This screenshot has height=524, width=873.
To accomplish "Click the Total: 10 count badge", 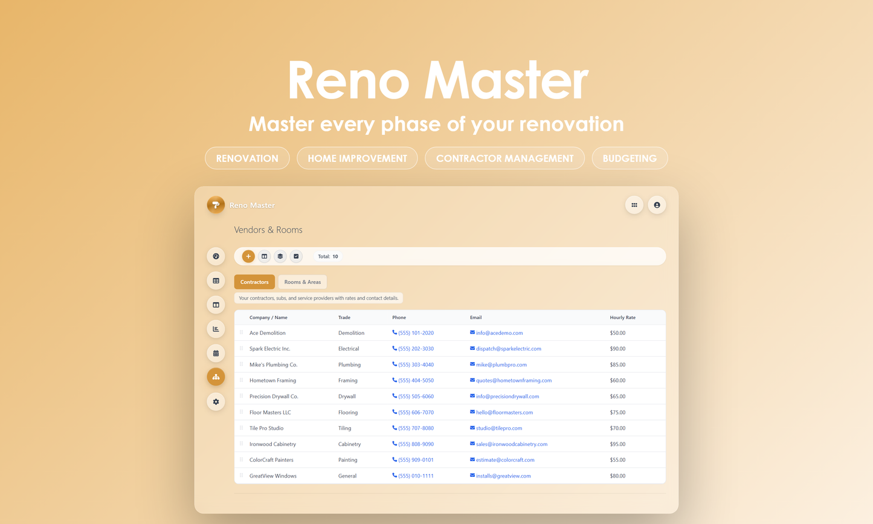I will pyautogui.click(x=328, y=256).
